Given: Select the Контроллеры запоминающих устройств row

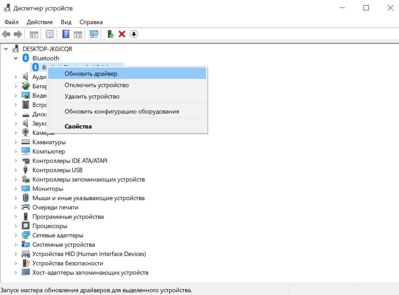Looking at the screenshot, I should tap(89, 179).
